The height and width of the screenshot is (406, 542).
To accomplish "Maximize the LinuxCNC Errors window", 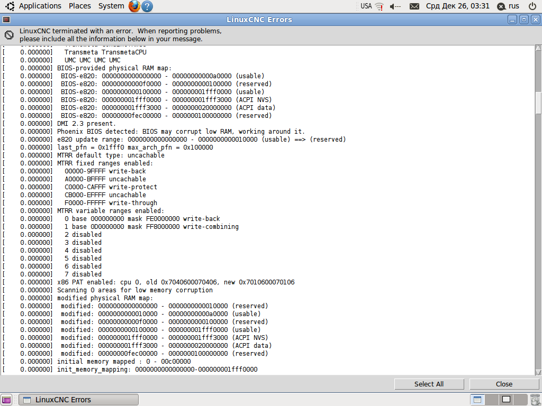I will pyautogui.click(x=523, y=20).
